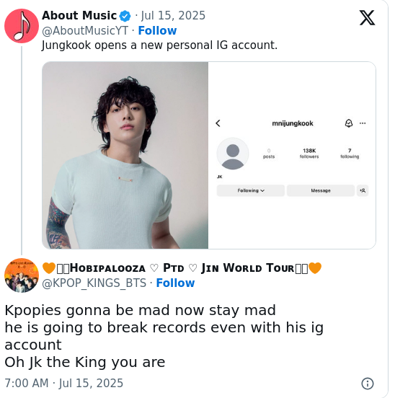This screenshot has height=398, width=395.
Task: Open the Jul 15, 2025 quoted tweet date
Action: 173,15
